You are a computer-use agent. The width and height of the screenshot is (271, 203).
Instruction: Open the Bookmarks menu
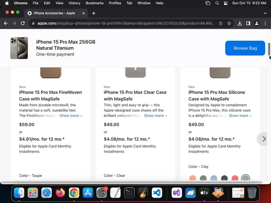[x=94, y=3]
